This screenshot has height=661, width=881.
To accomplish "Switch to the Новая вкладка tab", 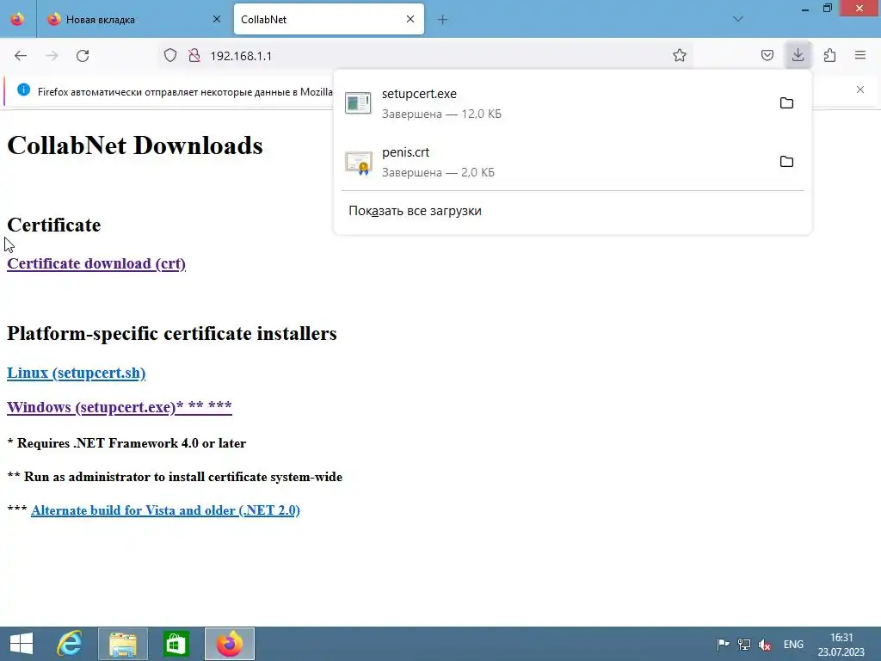I will tap(132, 19).
